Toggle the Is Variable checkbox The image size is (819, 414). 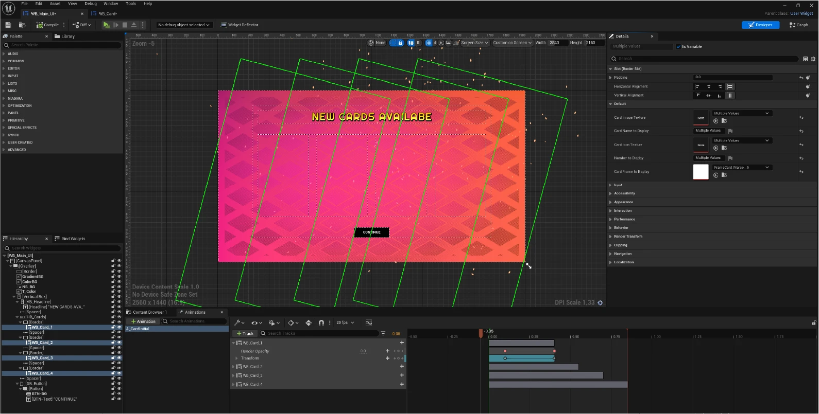click(678, 46)
